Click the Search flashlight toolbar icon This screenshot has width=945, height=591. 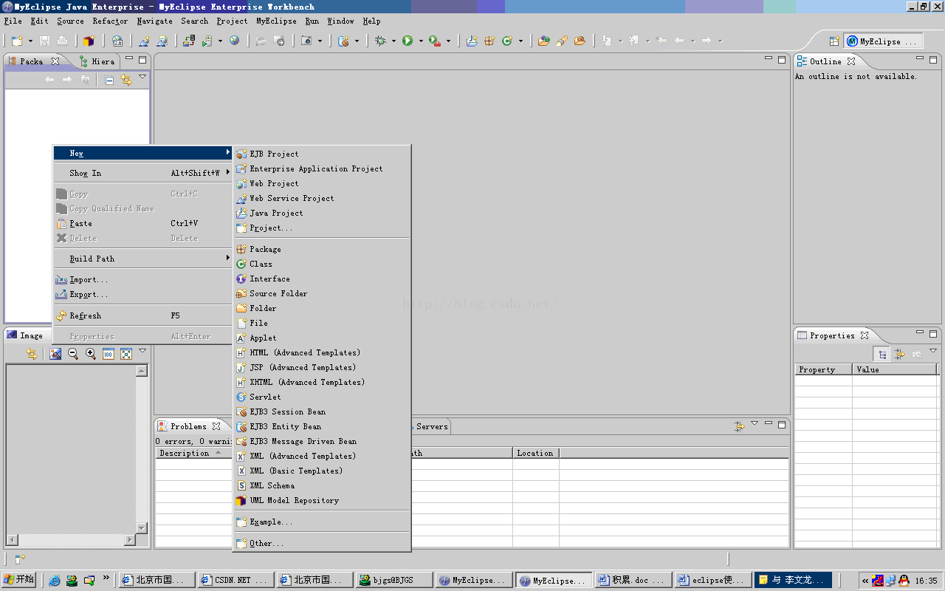[x=562, y=41]
